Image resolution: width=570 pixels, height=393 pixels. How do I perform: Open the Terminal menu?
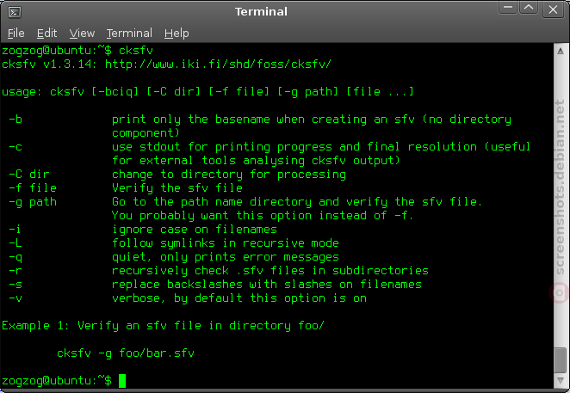pyautogui.click(x=129, y=34)
